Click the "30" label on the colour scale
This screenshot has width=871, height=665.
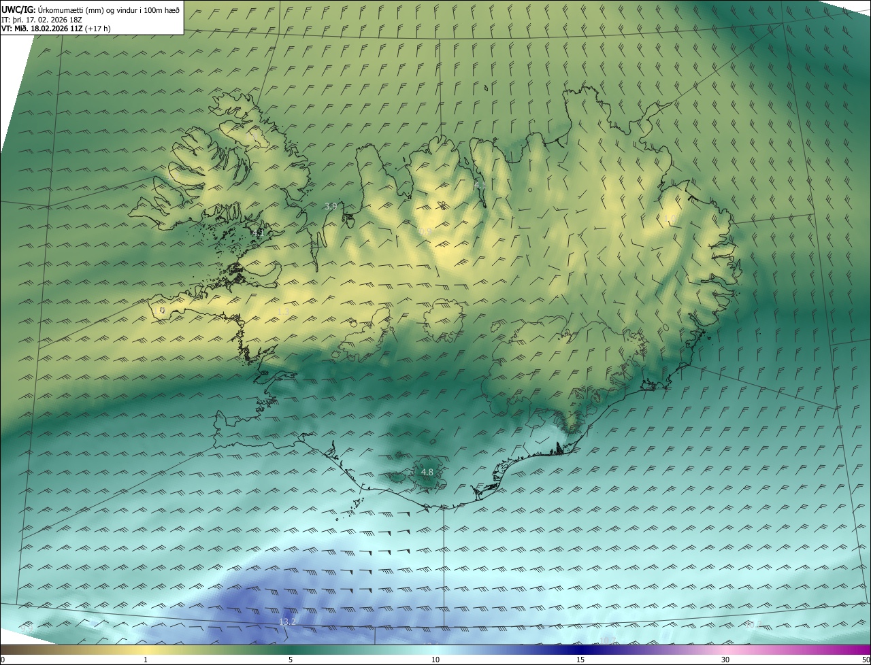tap(725, 660)
